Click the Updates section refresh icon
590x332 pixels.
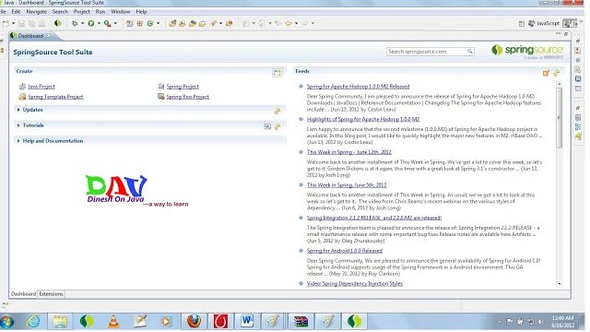coord(277,111)
